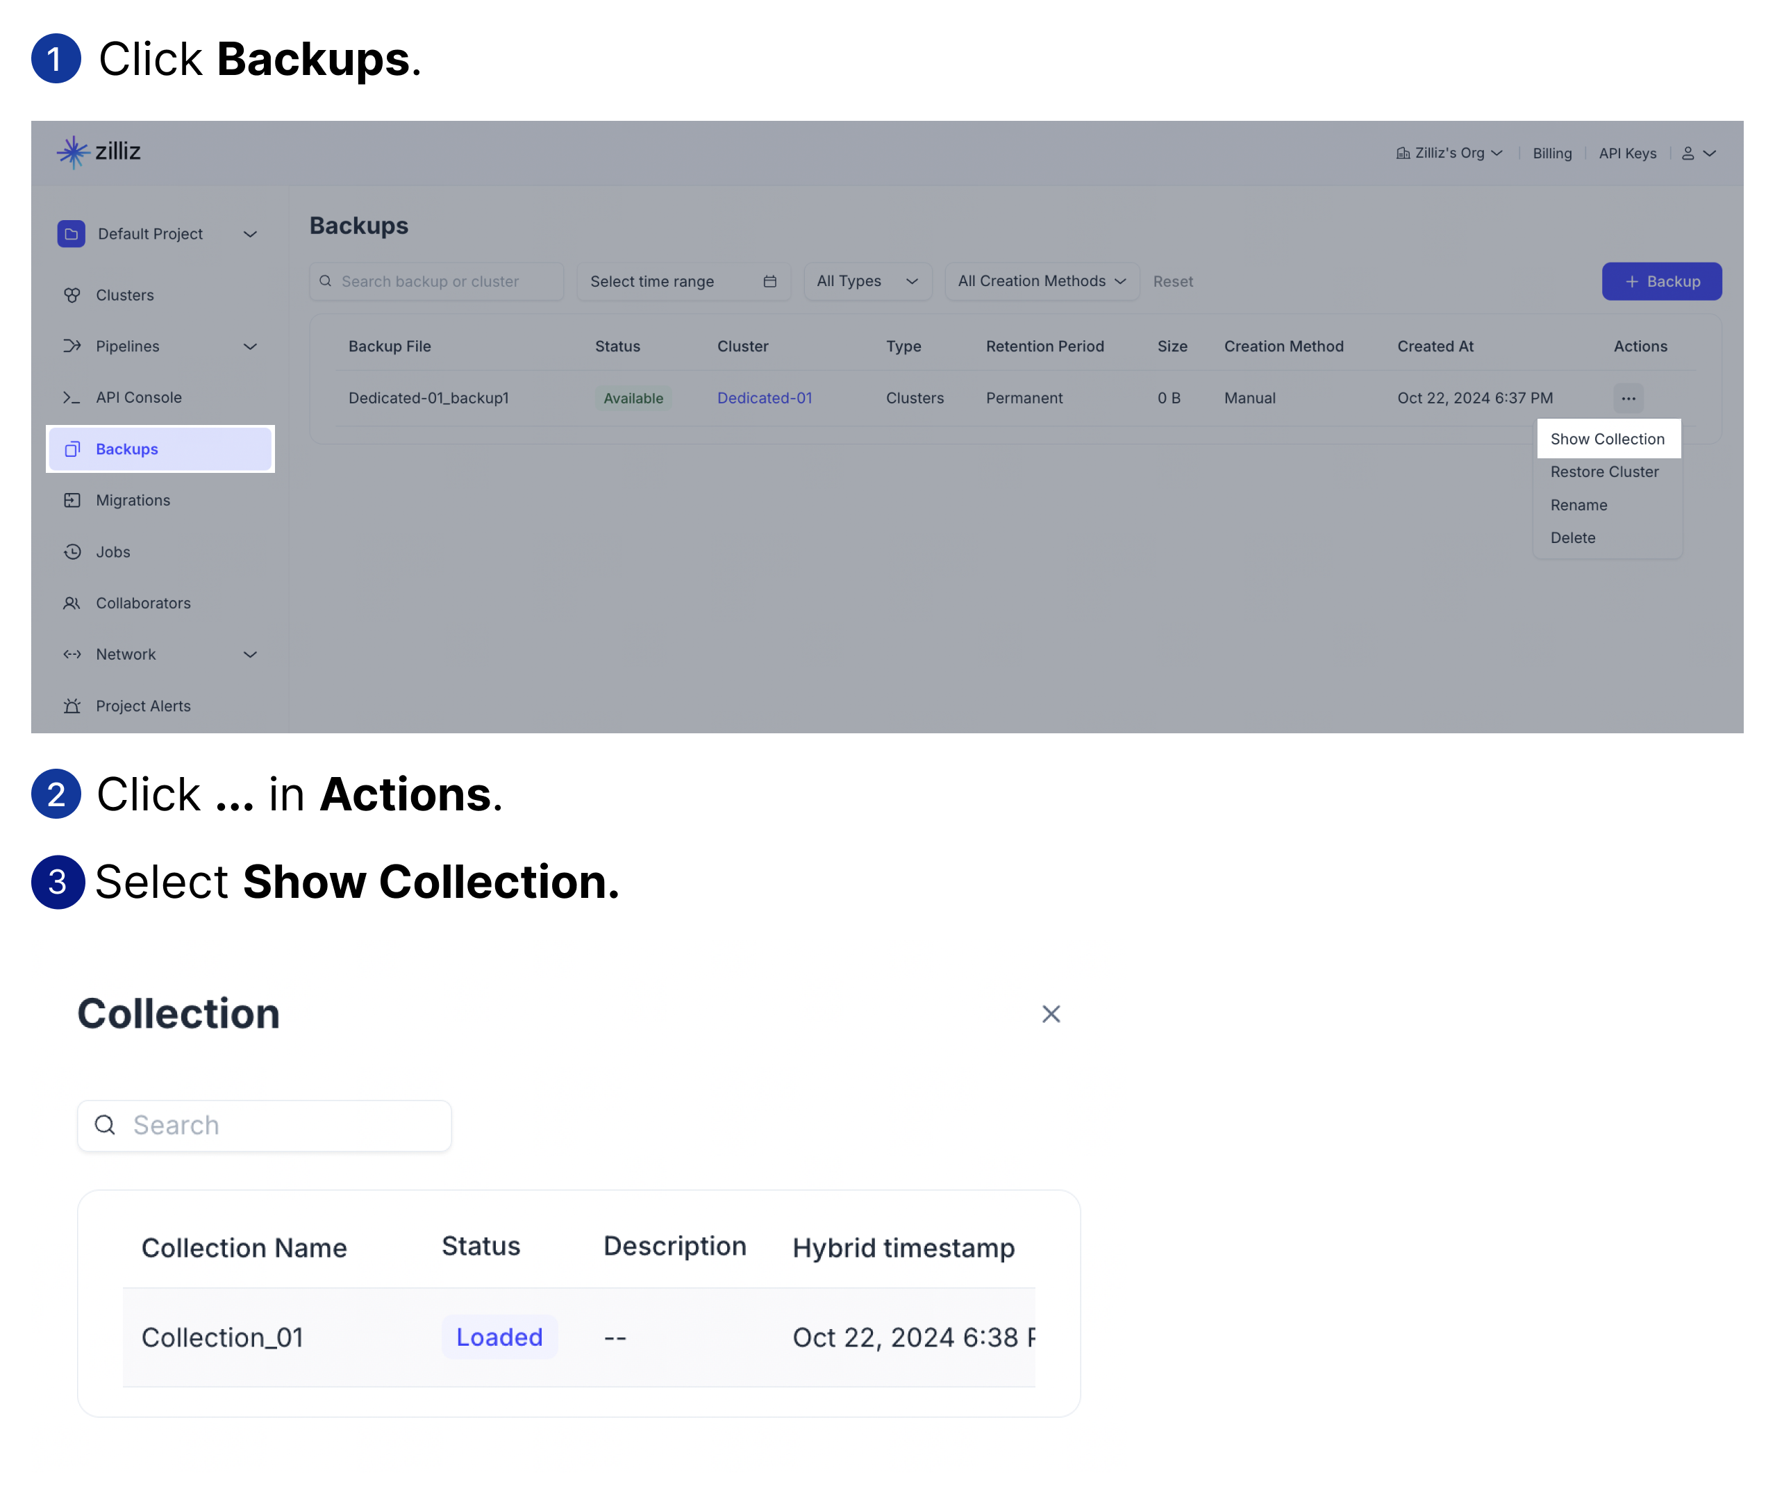Choose Rename from the actions menu

1578,505
